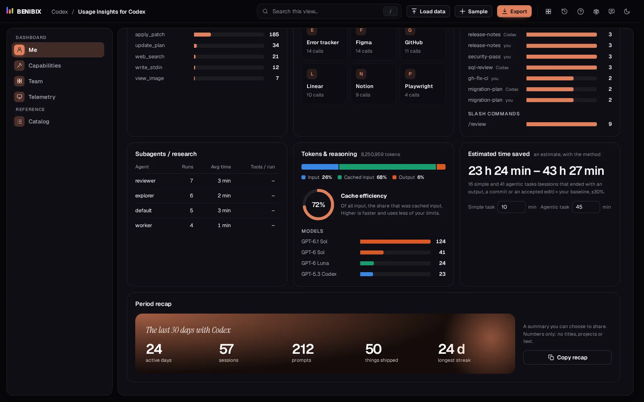Click the Linear 'L' badge icon
The height and width of the screenshot is (402, 644).
[x=312, y=74]
